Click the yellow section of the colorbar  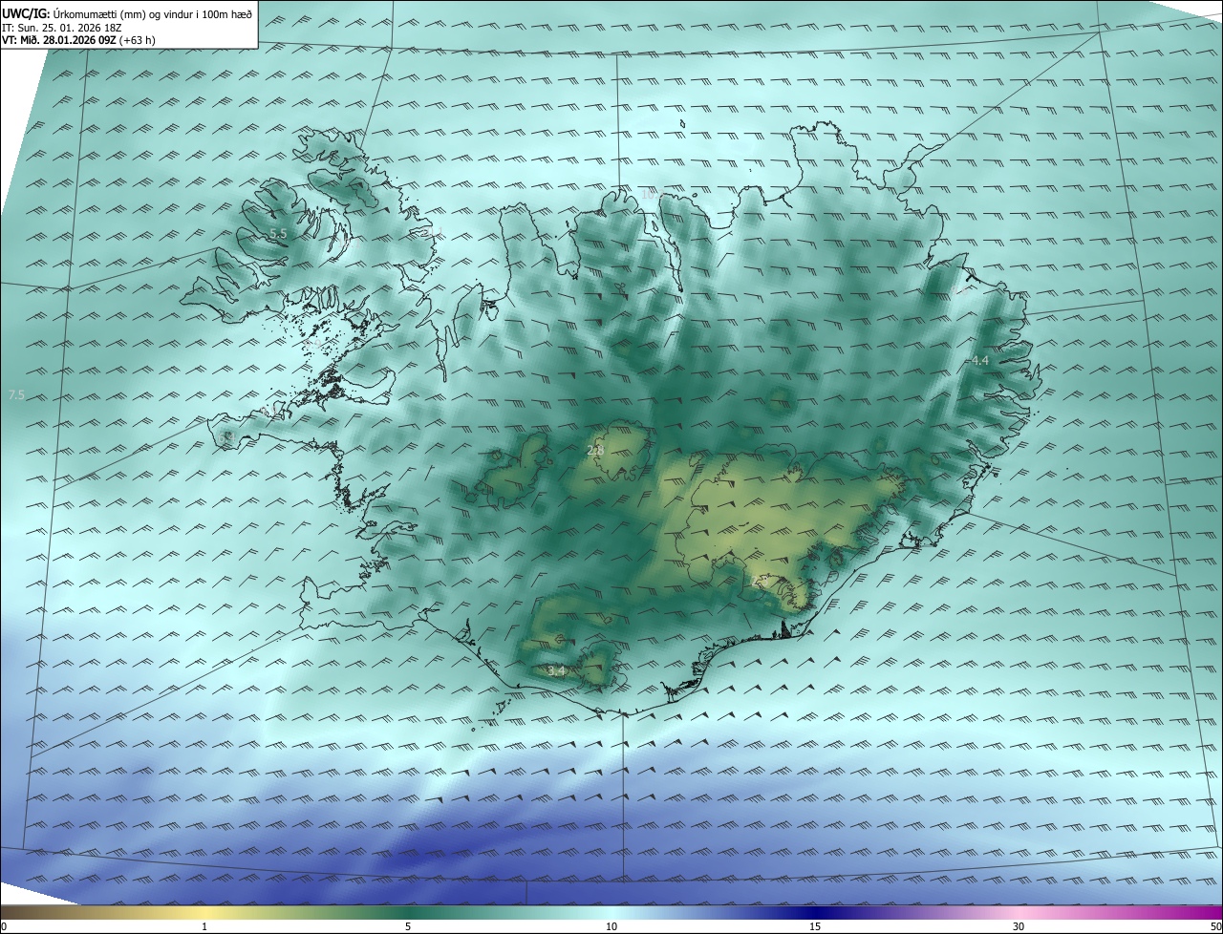click(204, 912)
